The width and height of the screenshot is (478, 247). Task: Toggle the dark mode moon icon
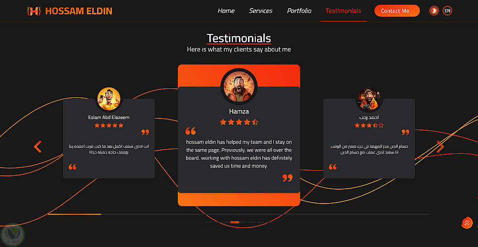[434, 11]
